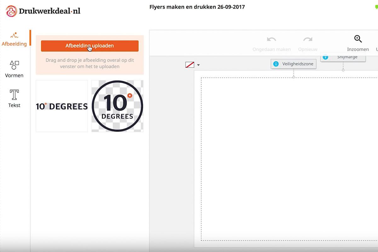Click the Veiligheidszone info icon
Viewport: 378px width, 252px height.
(276, 64)
